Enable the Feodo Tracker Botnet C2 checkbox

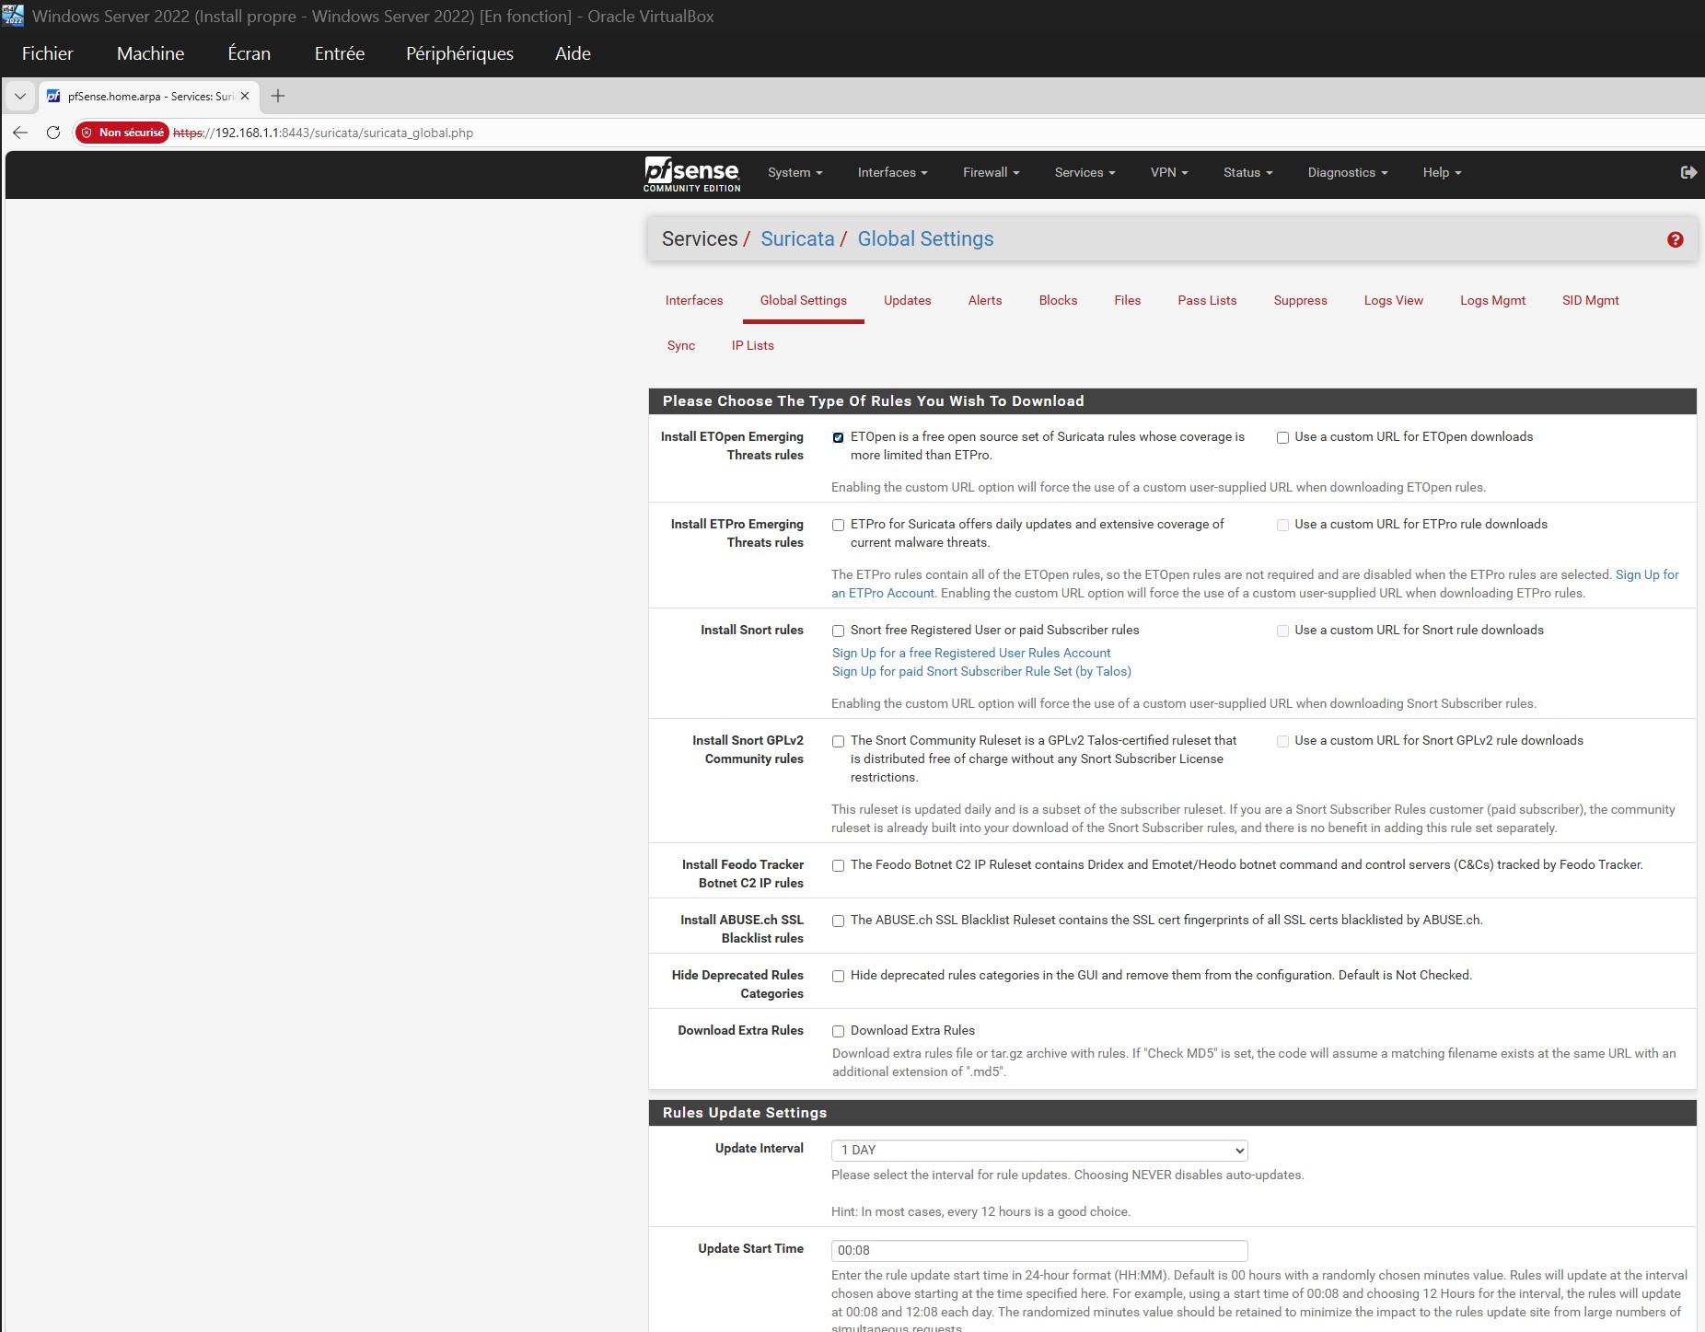pyautogui.click(x=838, y=865)
